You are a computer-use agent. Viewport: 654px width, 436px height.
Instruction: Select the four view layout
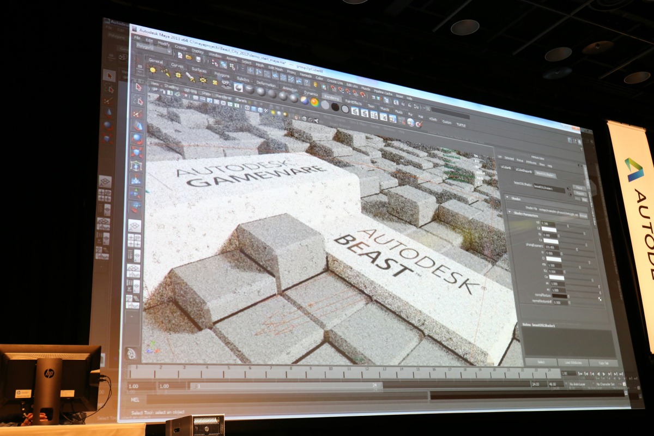134,240
